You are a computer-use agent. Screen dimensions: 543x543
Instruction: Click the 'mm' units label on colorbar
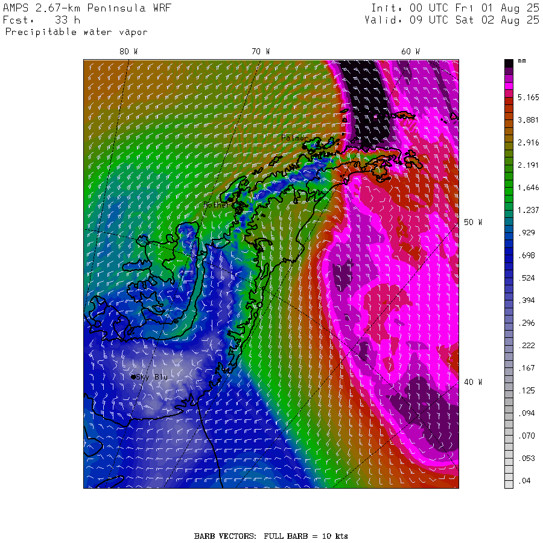521,61
